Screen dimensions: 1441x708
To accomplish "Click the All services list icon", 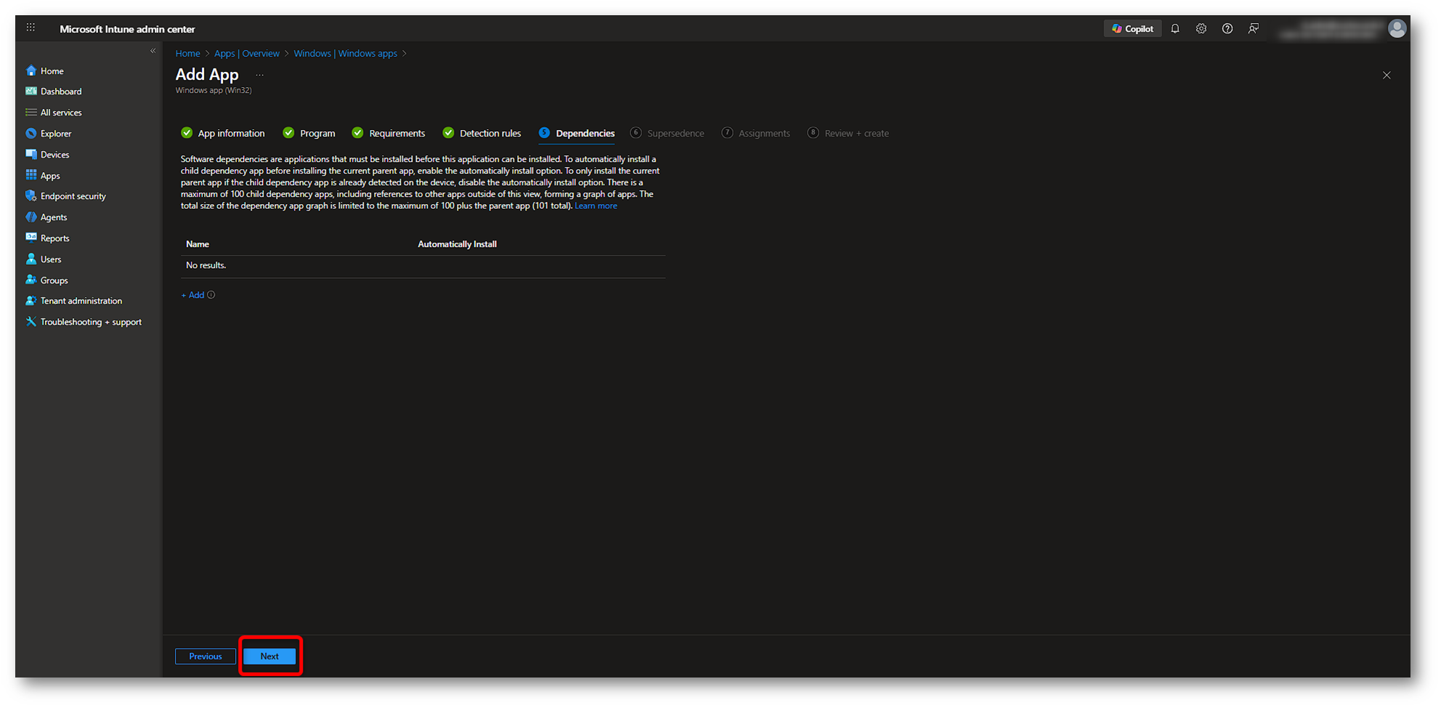I will 31,113.
